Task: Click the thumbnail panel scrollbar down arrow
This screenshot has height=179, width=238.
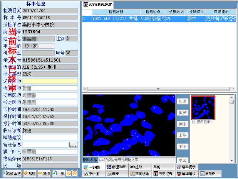Action: click(232, 160)
